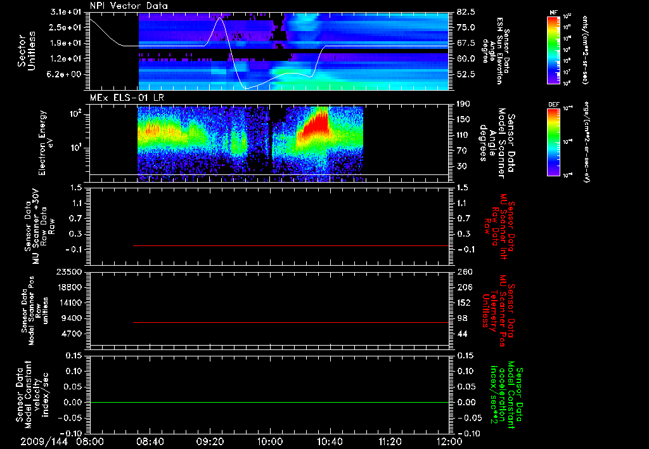Click the '52.5' sun elevation tick label

[x=466, y=74]
